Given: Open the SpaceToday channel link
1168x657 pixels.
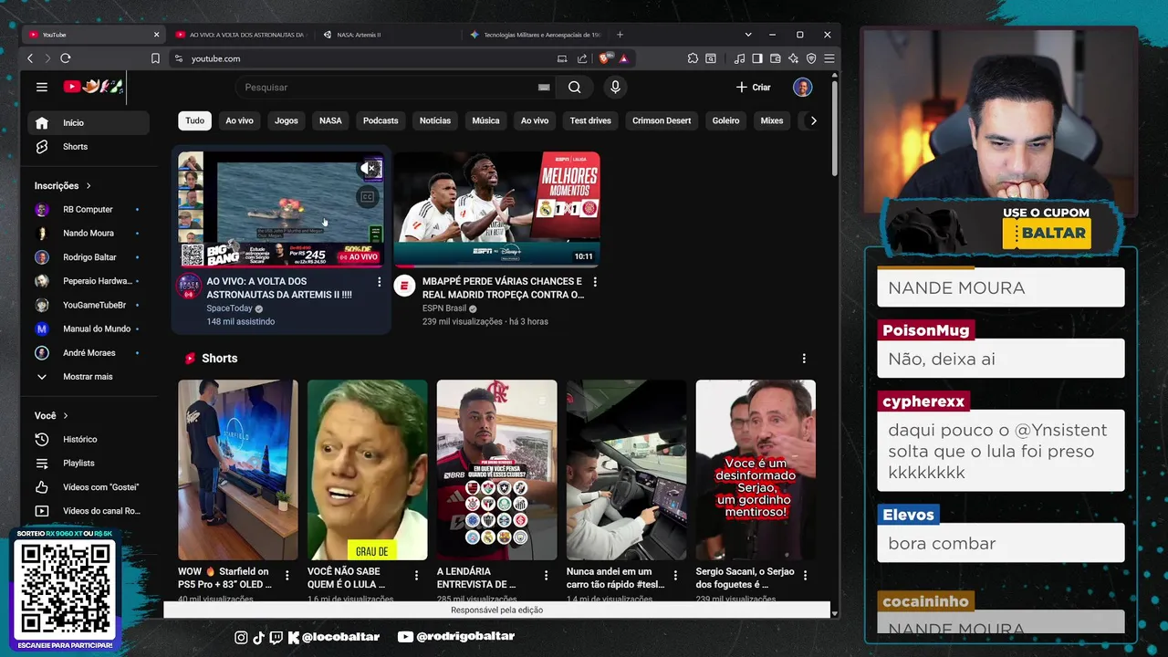Looking at the screenshot, I should click(x=229, y=308).
